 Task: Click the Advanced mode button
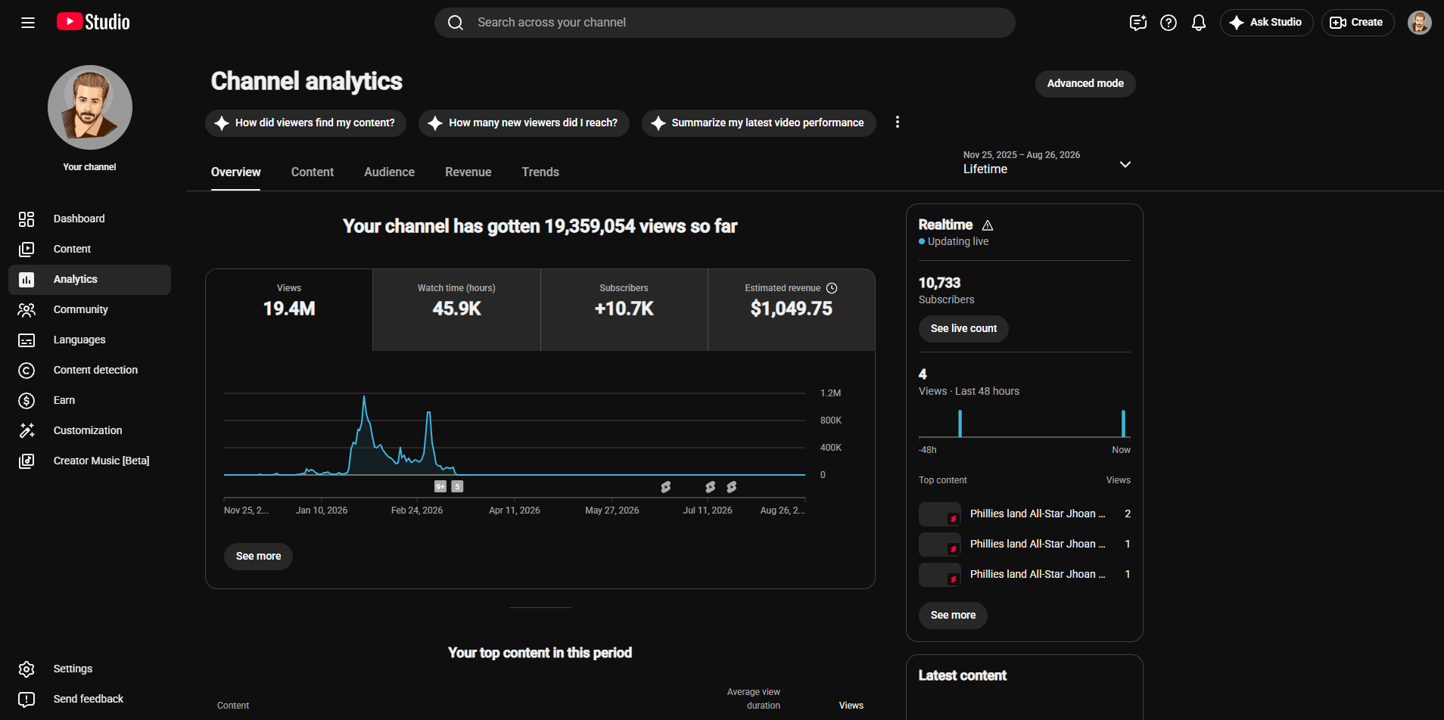[x=1085, y=83]
